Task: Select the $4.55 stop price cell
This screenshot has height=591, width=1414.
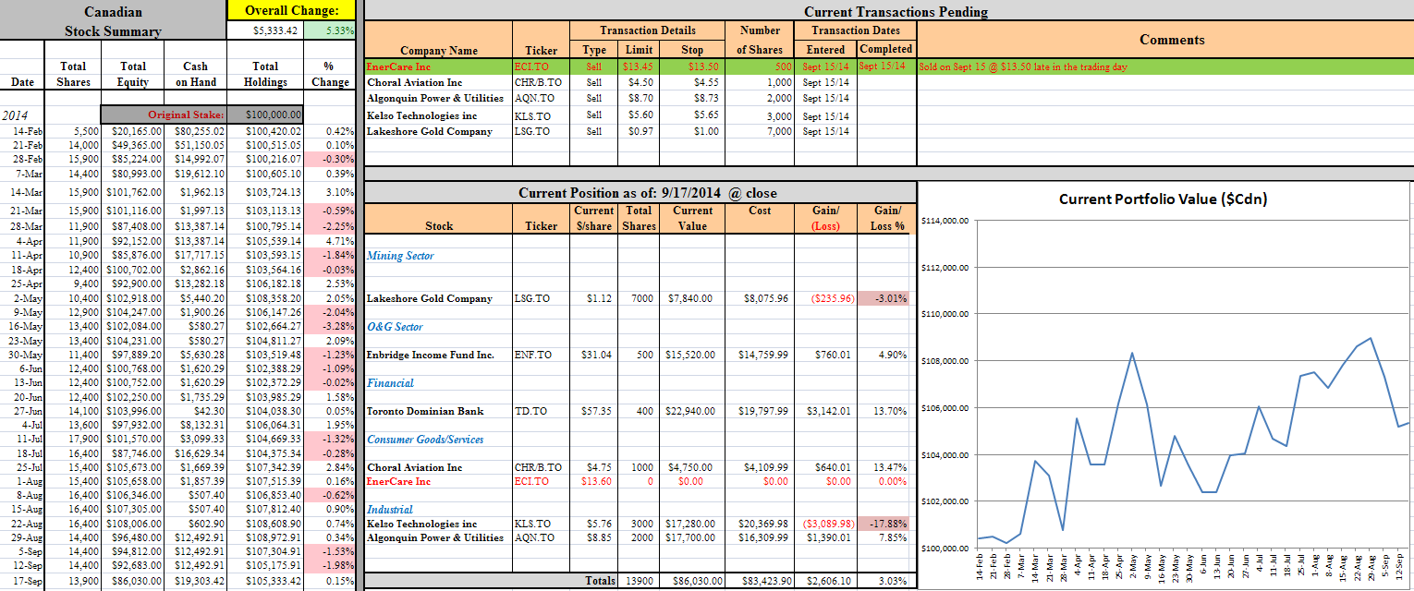Action: (692, 82)
